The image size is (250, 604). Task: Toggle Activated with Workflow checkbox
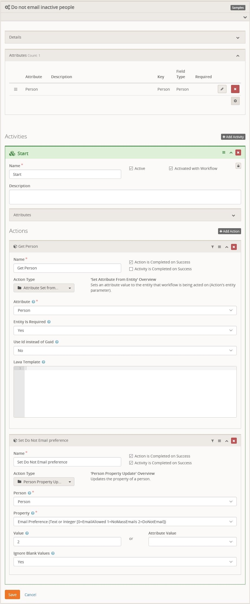171,169
